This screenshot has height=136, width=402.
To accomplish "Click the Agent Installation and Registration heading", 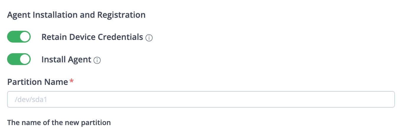I will pos(76,15).
